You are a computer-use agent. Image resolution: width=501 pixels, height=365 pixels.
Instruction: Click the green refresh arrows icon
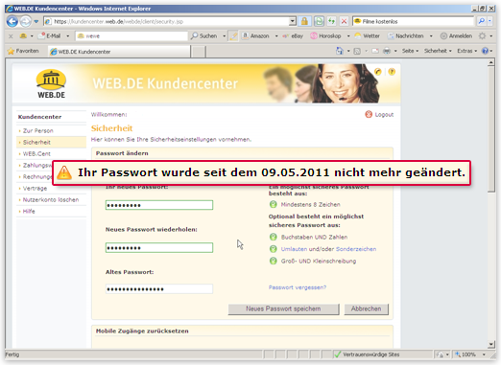coord(331,21)
